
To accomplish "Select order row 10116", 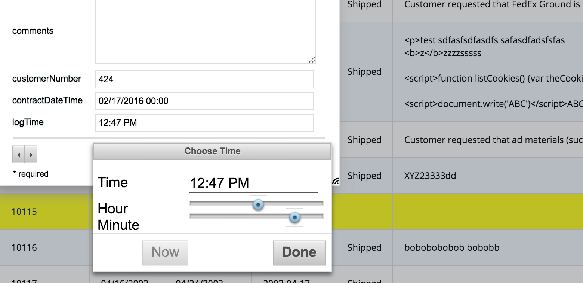I will [x=291, y=247].
